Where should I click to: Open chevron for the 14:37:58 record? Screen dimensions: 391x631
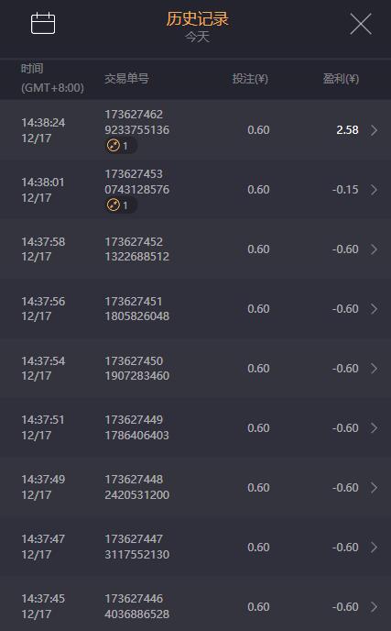(x=375, y=249)
